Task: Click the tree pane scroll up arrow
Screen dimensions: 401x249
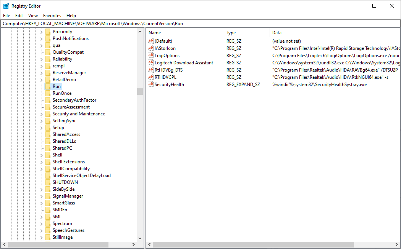Action: point(140,32)
